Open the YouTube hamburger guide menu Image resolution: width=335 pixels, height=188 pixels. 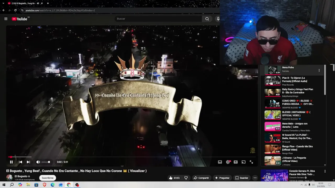click(x=6, y=19)
